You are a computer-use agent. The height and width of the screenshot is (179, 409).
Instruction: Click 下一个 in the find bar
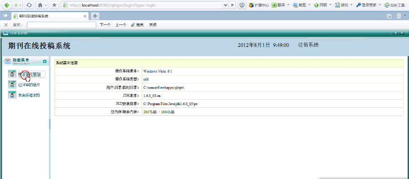pyautogui.click(x=105, y=25)
